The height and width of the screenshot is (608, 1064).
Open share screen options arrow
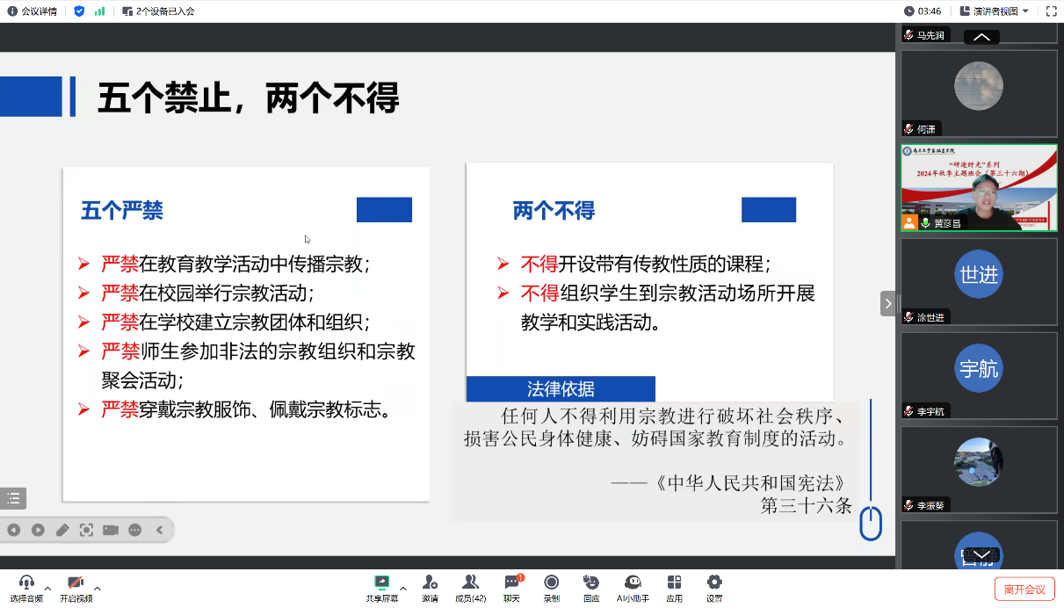pos(402,588)
